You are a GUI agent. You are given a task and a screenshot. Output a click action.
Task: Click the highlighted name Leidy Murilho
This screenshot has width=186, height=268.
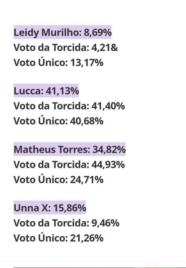coord(47,33)
